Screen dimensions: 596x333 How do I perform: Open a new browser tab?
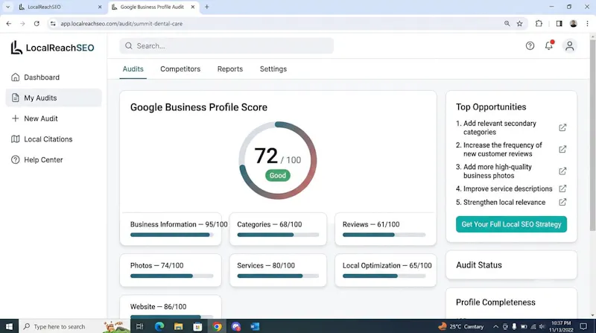click(207, 7)
